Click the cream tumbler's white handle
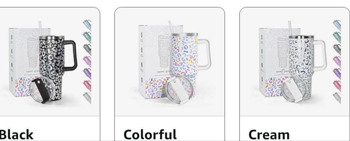The height and width of the screenshot is (141, 350). (x=320, y=56)
